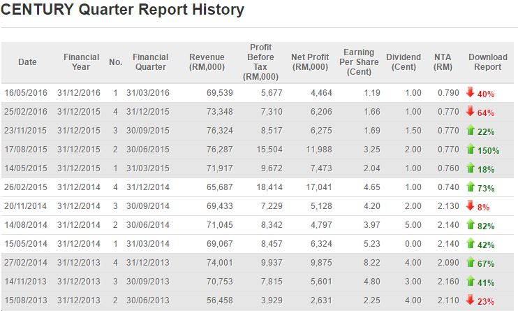Select the date cell 14/05/2015
The image size is (518, 311).
tap(25, 168)
